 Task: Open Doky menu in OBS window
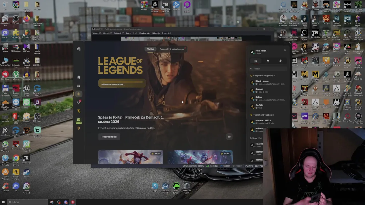coord(128,33)
